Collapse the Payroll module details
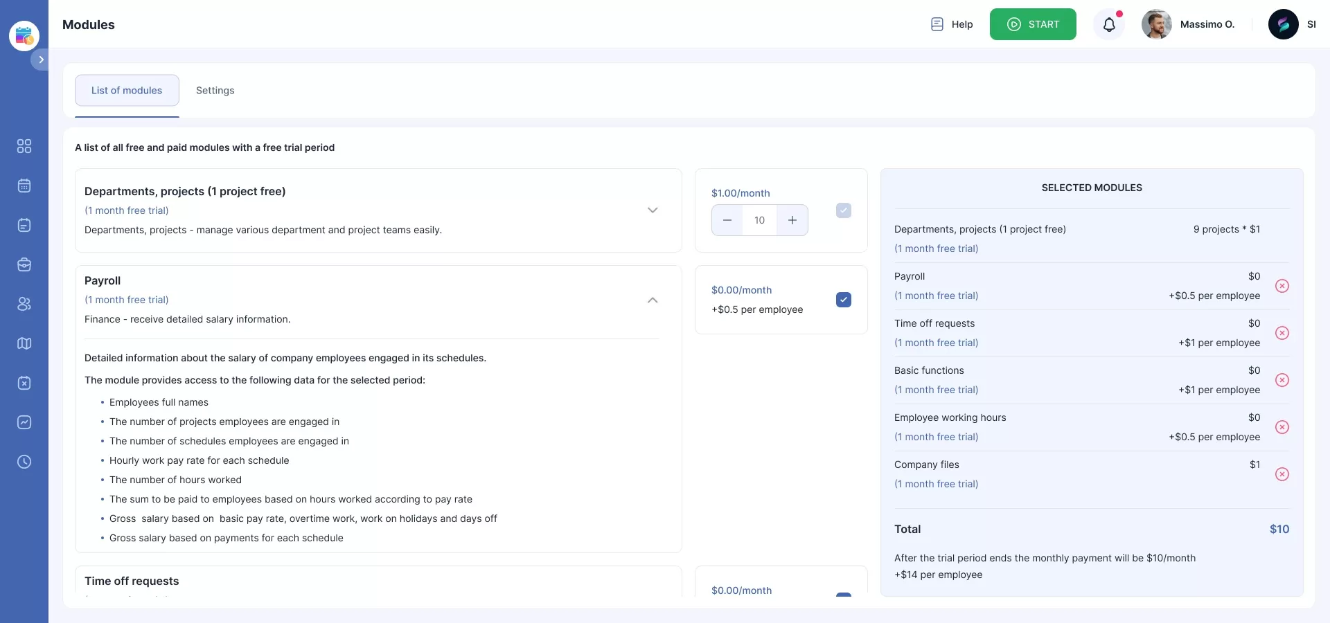Image resolution: width=1330 pixels, height=623 pixels. click(653, 300)
